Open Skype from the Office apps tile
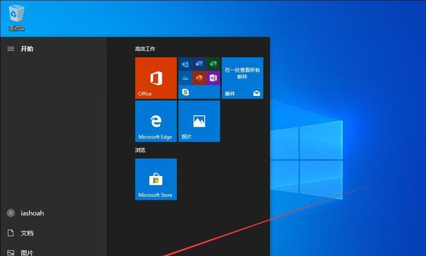The height and width of the screenshot is (256, 426). pos(185,92)
